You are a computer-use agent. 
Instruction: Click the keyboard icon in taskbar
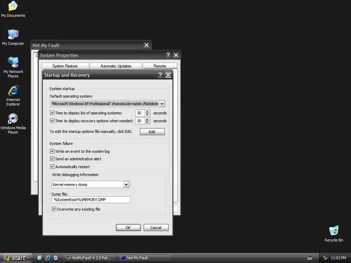pos(310,258)
